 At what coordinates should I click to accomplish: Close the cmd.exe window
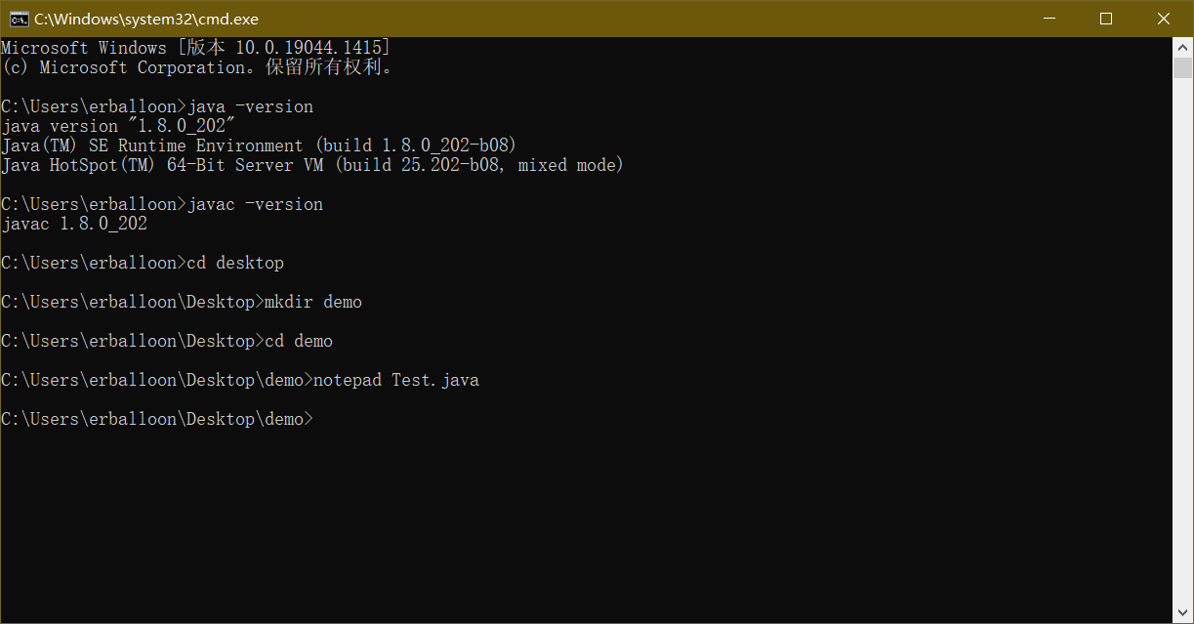click(x=1164, y=19)
